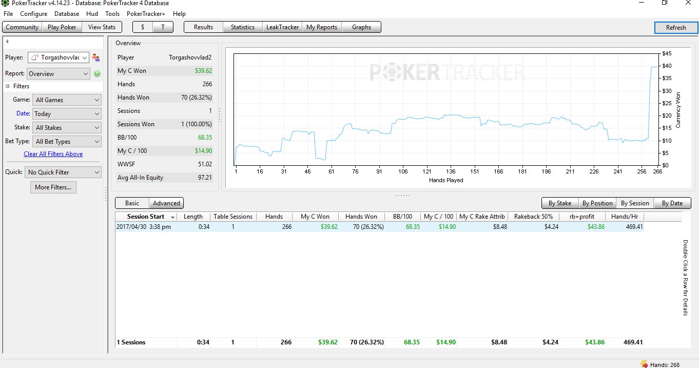Image resolution: width=699 pixels, height=368 pixels.
Task: Open the Results tab
Action: pos(204,27)
